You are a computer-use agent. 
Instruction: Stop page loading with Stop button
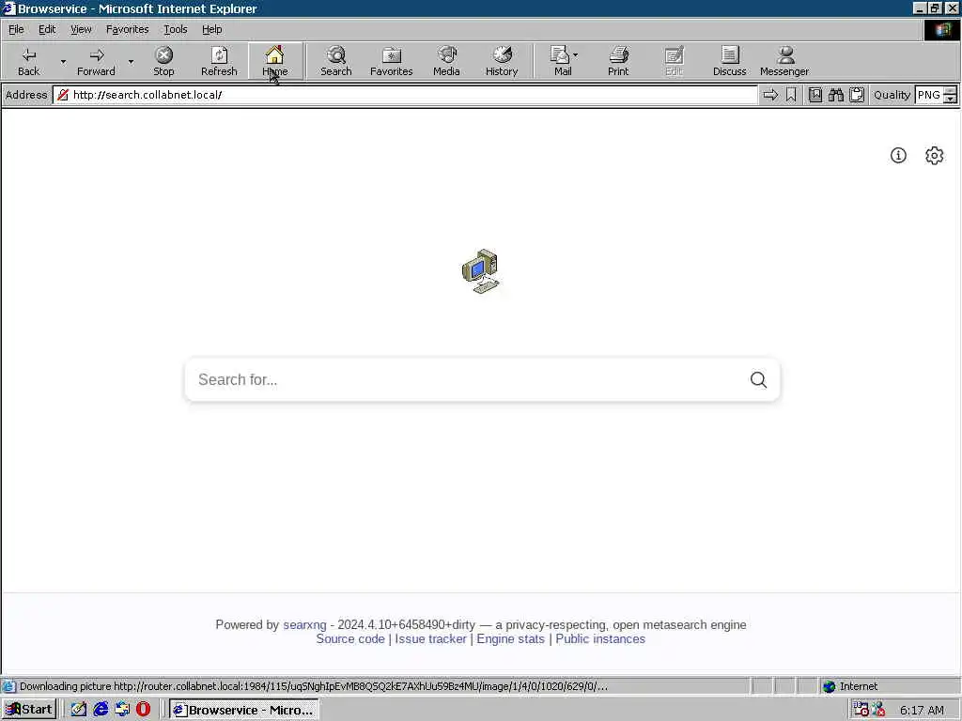[163, 61]
